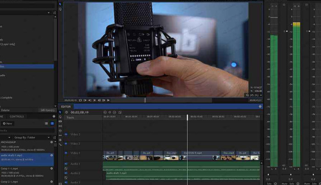
Task: Hide the Video 3 track
Action: (x=66, y=134)
